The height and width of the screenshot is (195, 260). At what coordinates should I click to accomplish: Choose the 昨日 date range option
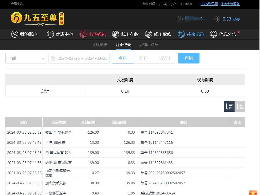[x=144, y=58]
